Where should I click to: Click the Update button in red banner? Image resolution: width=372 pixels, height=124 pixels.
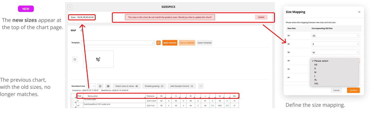point(261,17)
